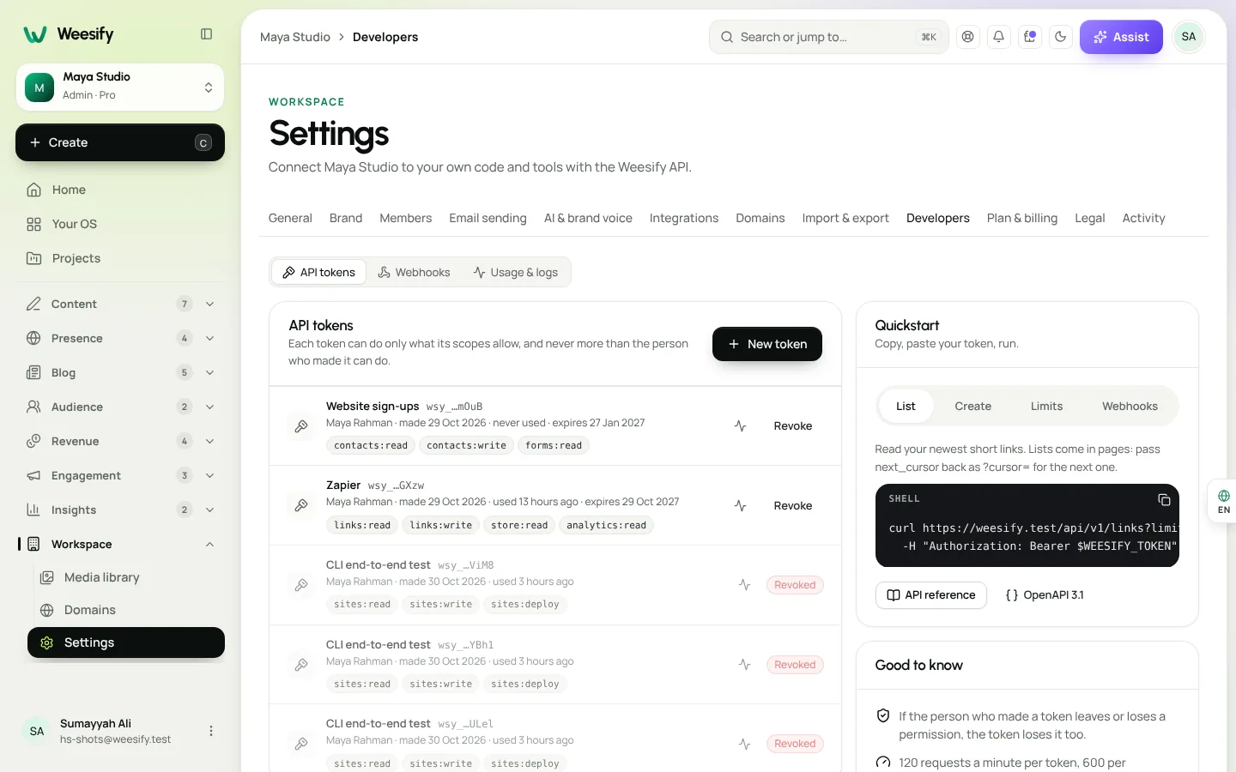
Task: Open language switcher EN globe
Action: pyautogui.click(x=1223, y=501)
